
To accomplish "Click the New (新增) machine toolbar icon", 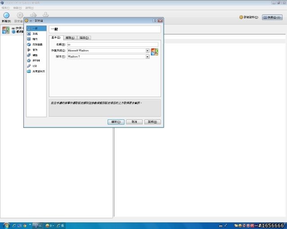I will coord(6,17).
